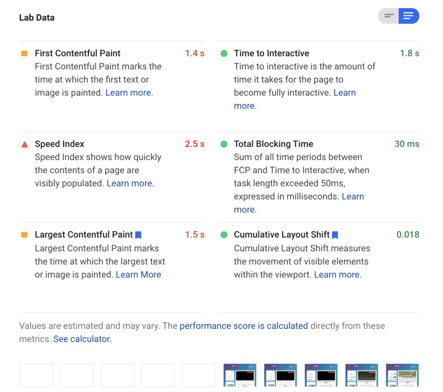Follow the Learn More link for Largest Contentful Paint
The image size is (443, 392).
click(x=138, y=275)
